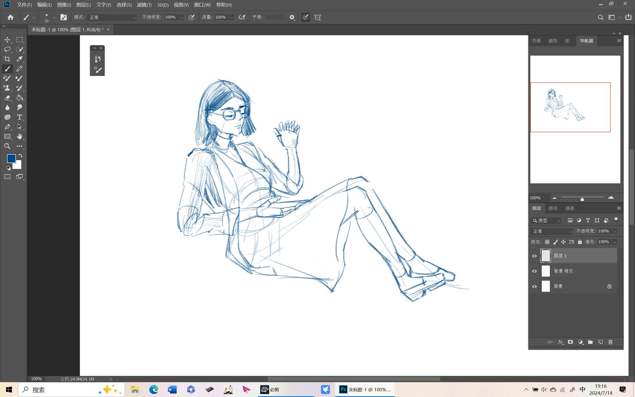Expand the layer blend mode 正常 dropdown
This screenshot has width=635, height=397.
(x=552, y=231)
